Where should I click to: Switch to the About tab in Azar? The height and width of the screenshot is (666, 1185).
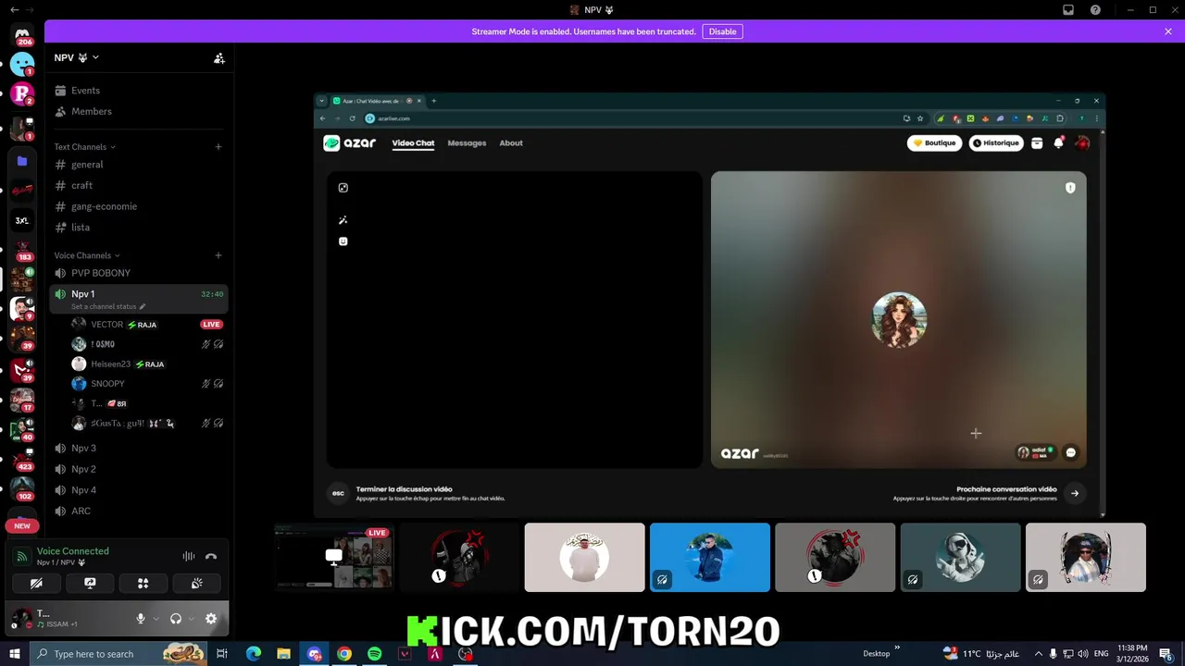[x=511, y=143]
